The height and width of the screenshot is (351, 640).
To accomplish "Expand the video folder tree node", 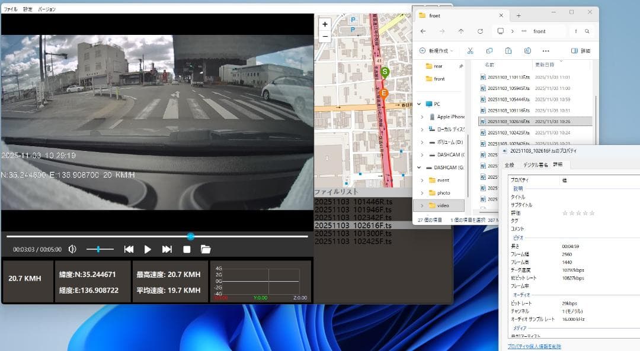I will tap(422, 205).
